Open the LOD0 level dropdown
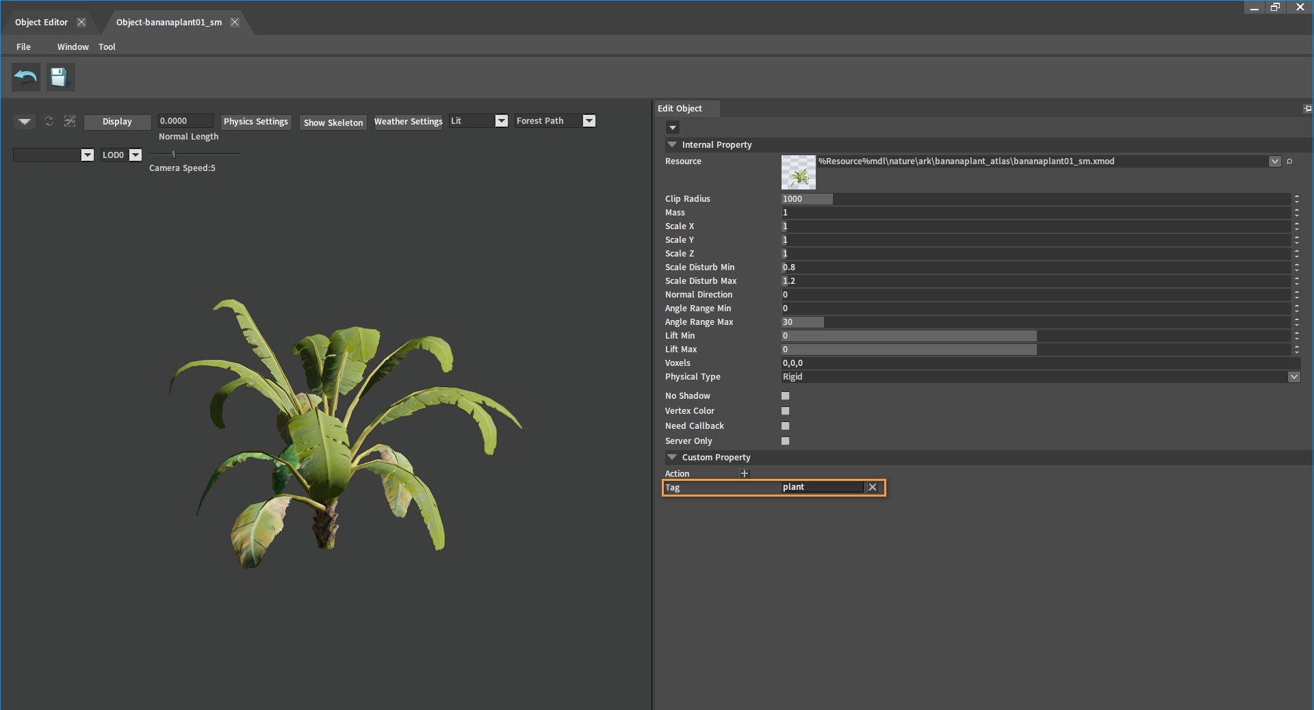 coord(136,155)
